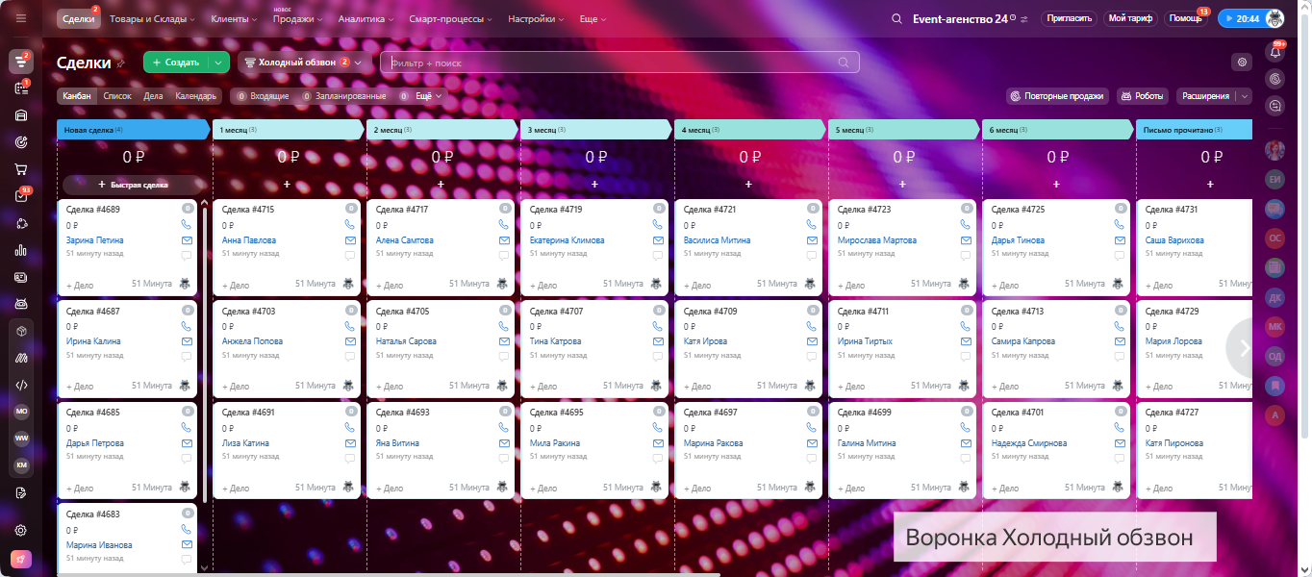Image resolution: width=1312 pixels, height=577 pixels.
Task: Open the bar chart analytics sidebar icon
Action: pyautogui.click(x=21, y=250)
